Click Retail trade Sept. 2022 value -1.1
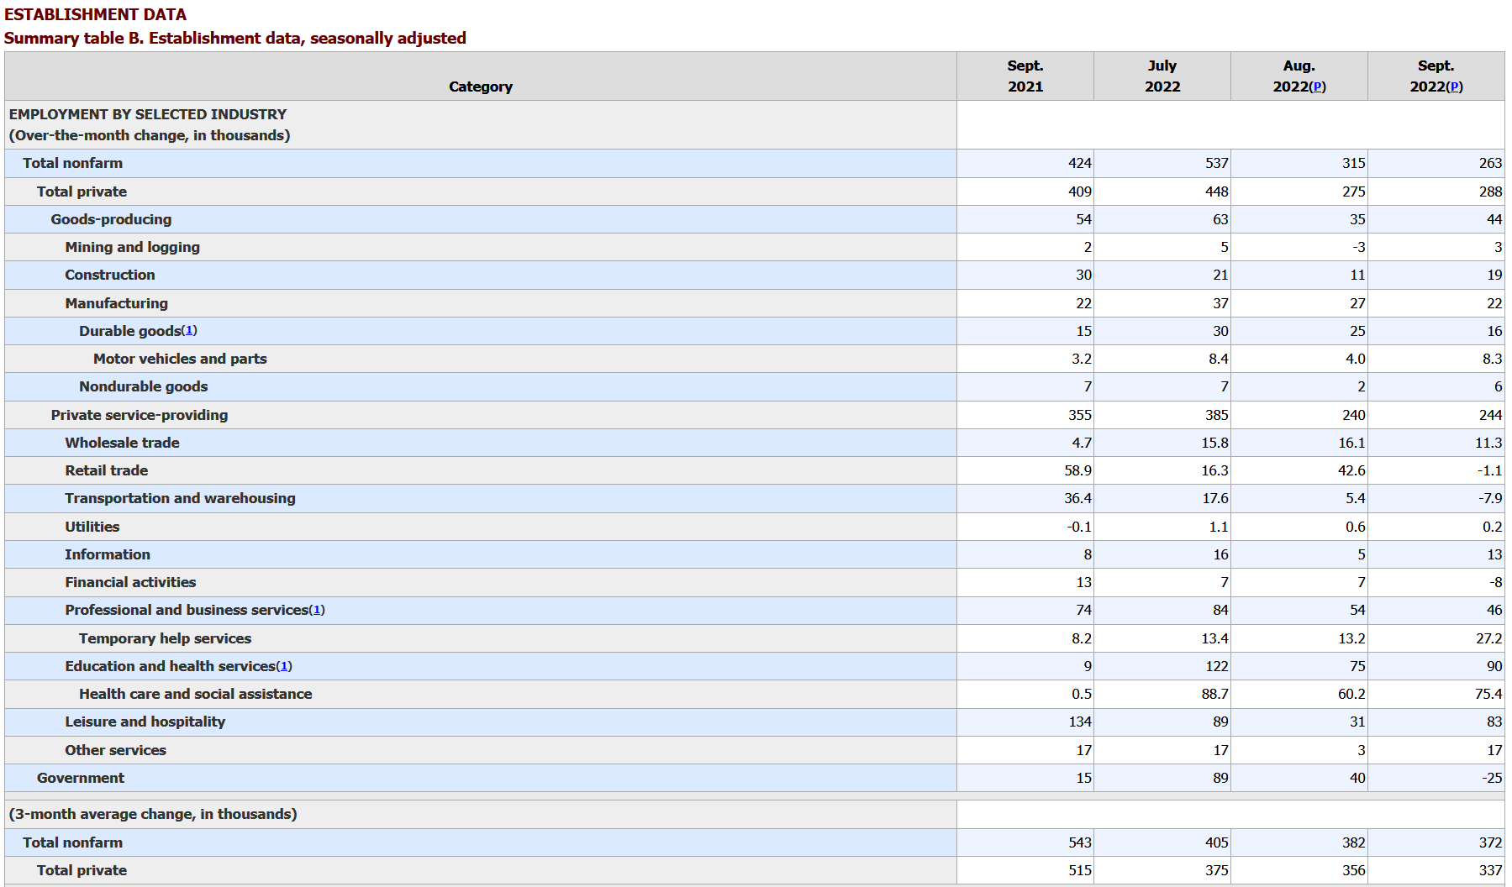 pos(1489,470)
